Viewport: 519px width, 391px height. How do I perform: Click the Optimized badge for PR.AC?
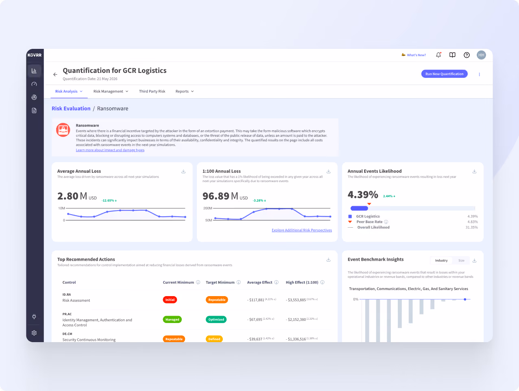point(216,319)
